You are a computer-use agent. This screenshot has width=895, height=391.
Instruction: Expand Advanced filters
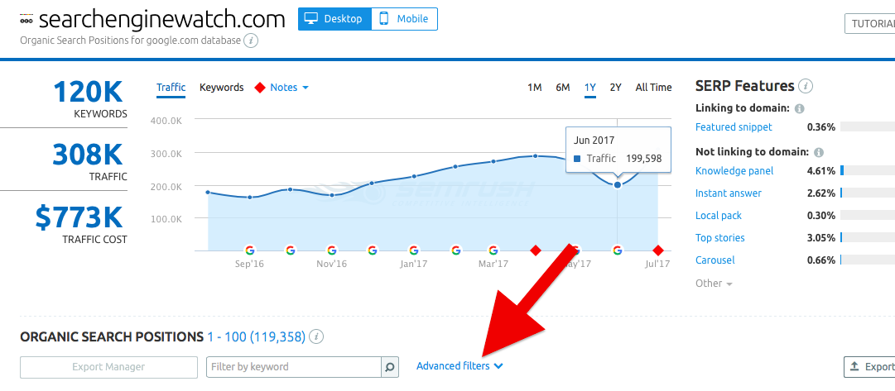coord(460,366)
